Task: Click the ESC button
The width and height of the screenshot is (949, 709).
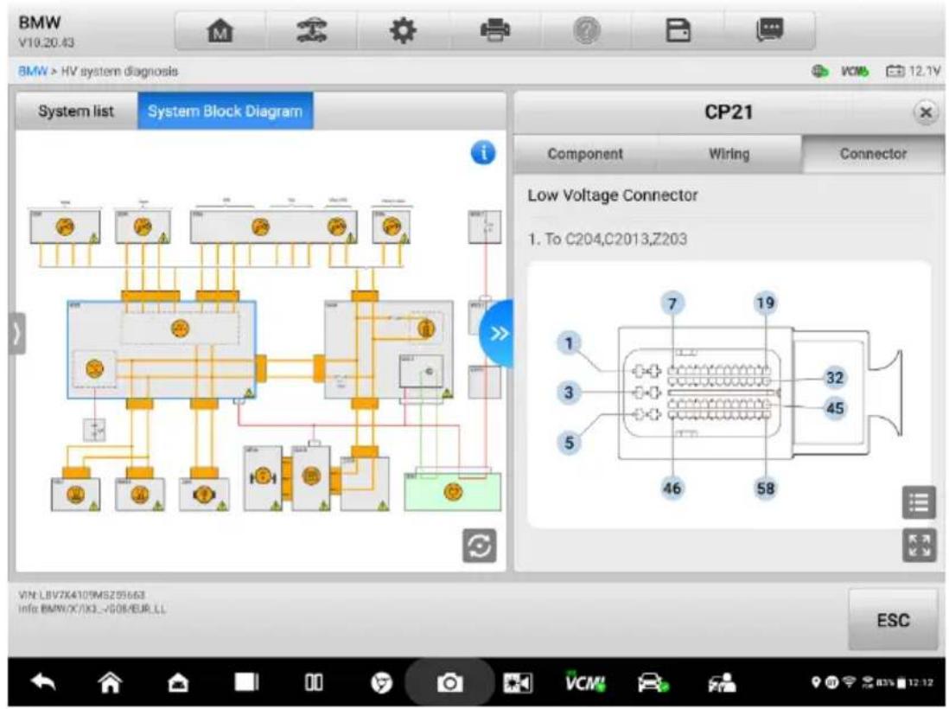Action: tap(893, 620)
